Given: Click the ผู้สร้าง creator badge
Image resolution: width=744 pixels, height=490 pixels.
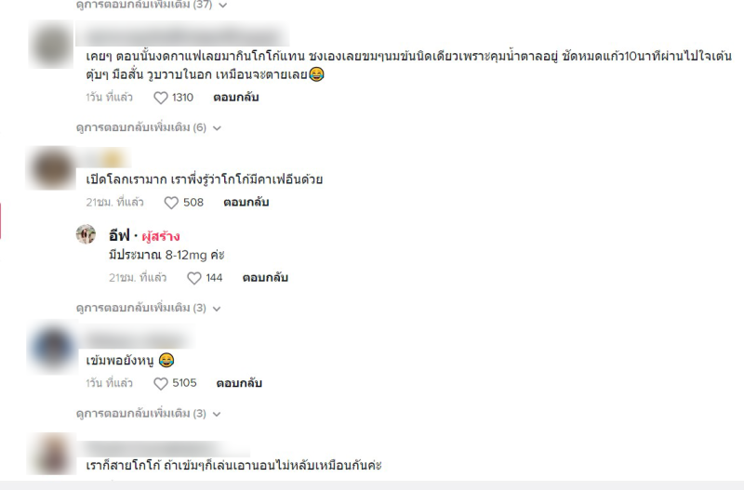Looking at the screenshot, I should (161, 236).
